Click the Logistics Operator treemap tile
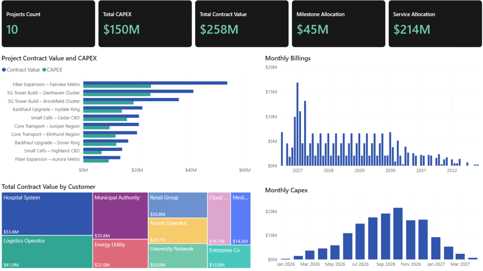The image size is (483, 271). [47, 252]
